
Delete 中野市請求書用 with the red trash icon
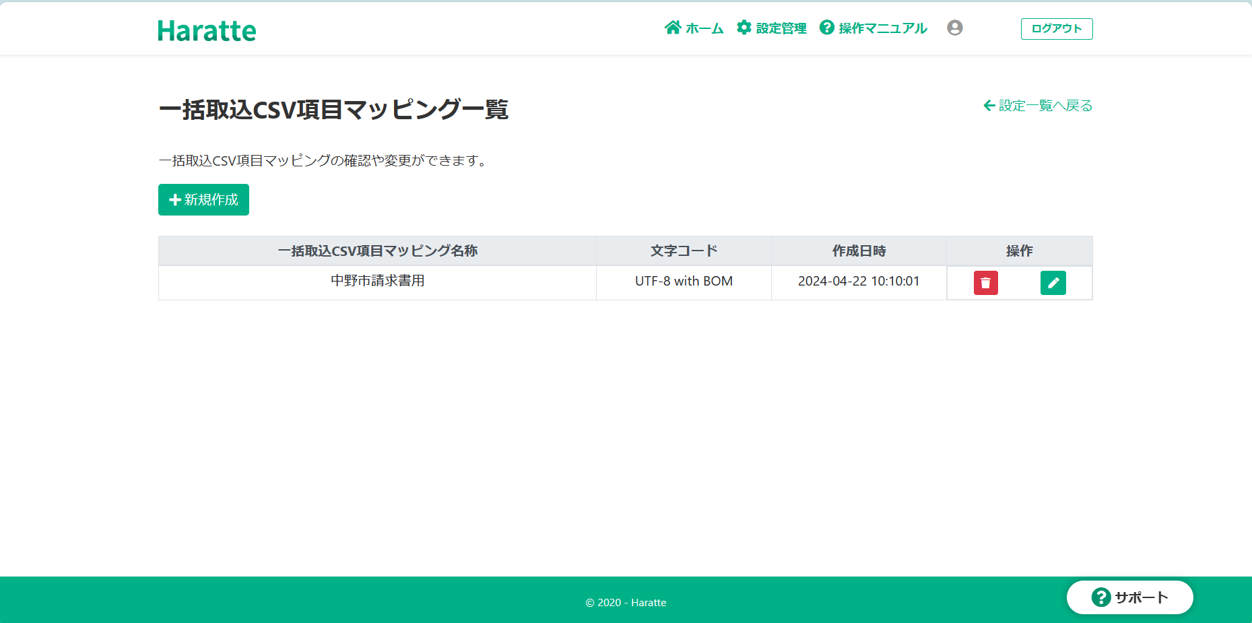(985, 283)
